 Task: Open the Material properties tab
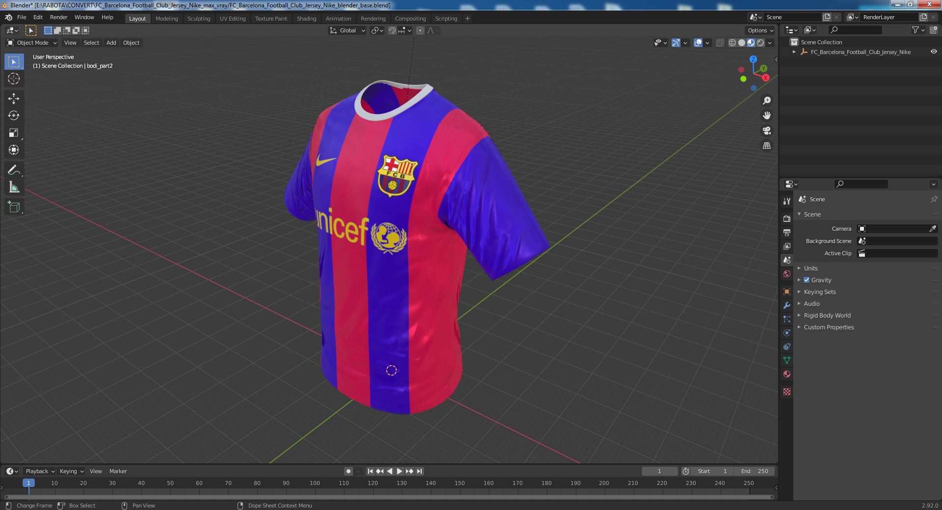click(x=787, y=374)
